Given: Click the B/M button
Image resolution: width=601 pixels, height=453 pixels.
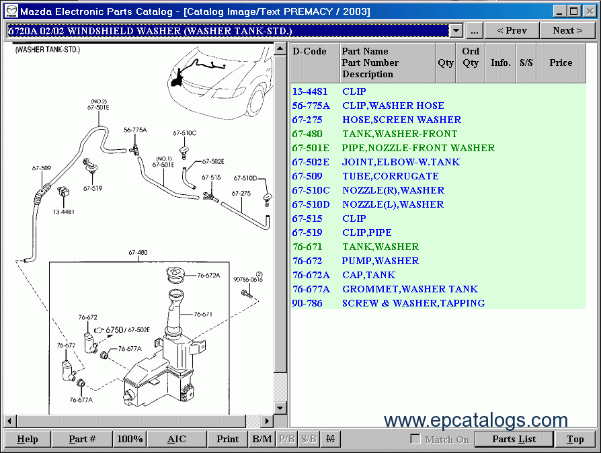Looking at the screenshot, I should click(262, 439).
